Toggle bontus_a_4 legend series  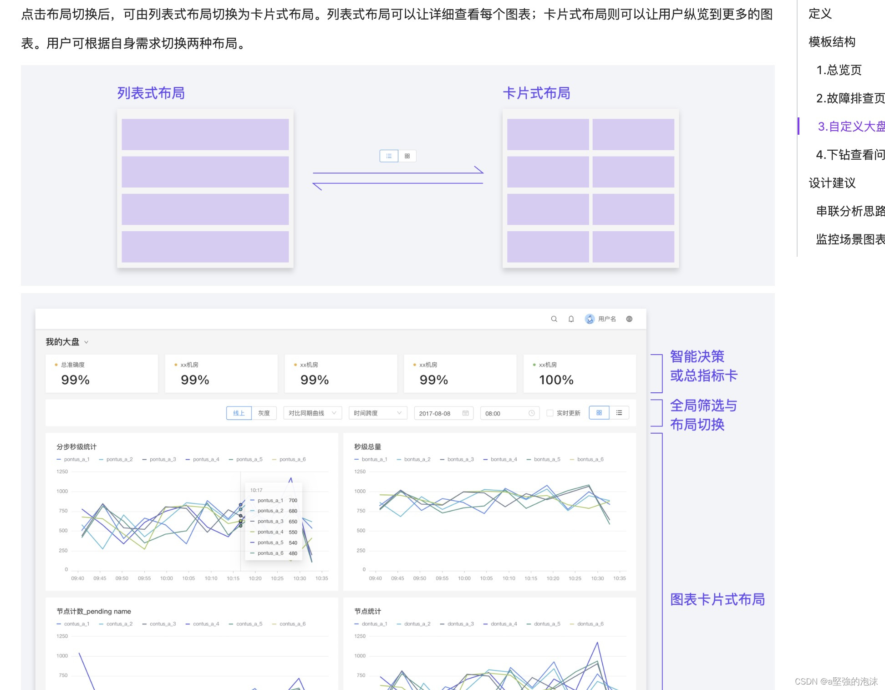pyautogui.click(x=500, y=459)
